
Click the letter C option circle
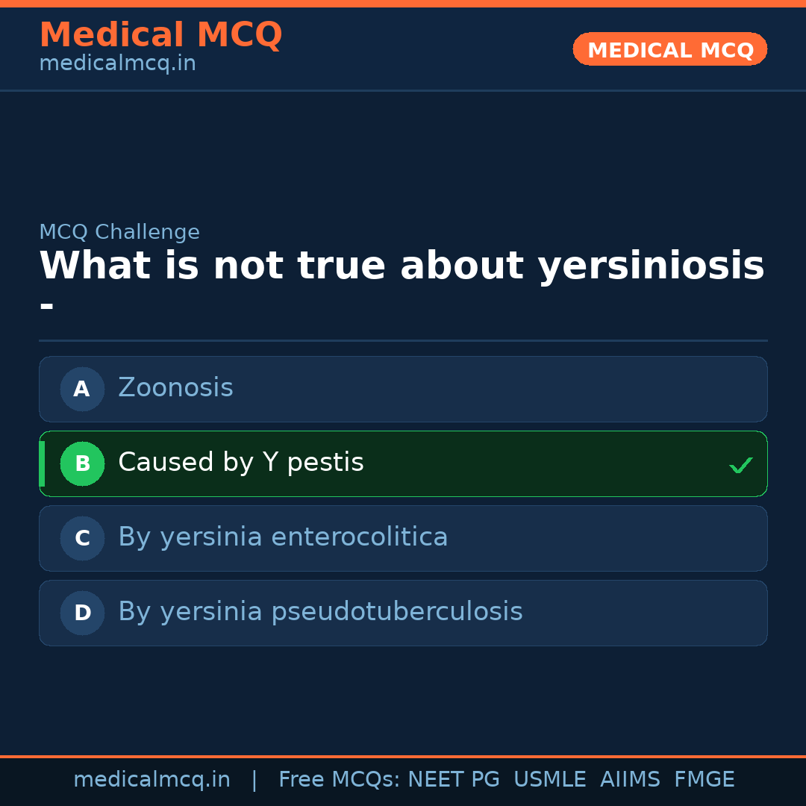pos(82,538)
